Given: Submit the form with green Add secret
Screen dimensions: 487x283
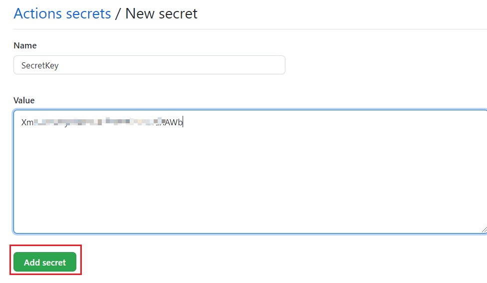Looking at the screenshot, I should 45,262.
